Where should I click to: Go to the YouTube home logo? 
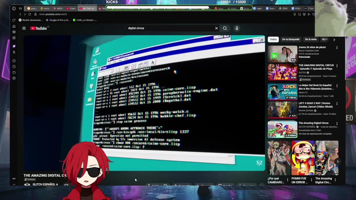(39, 28)
